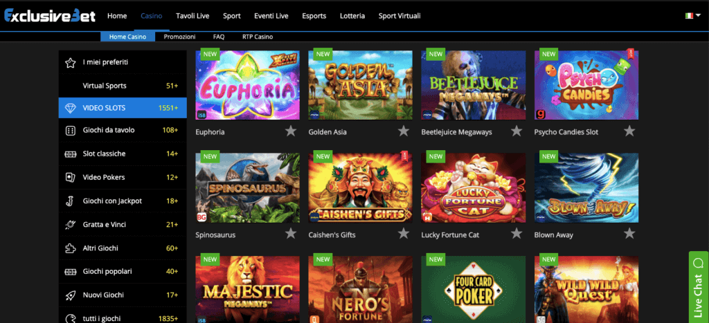Toggle favorite star for Euphoria

(291, 131)
